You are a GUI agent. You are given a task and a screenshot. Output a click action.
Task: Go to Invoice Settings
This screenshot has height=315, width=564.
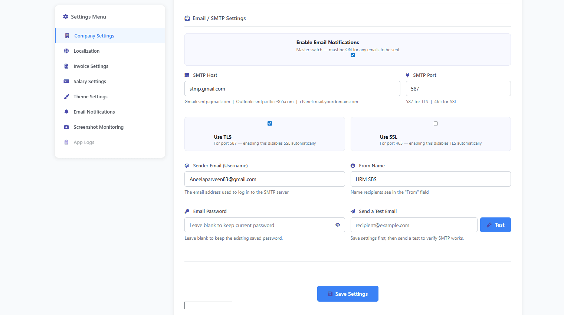pos(110,66)
